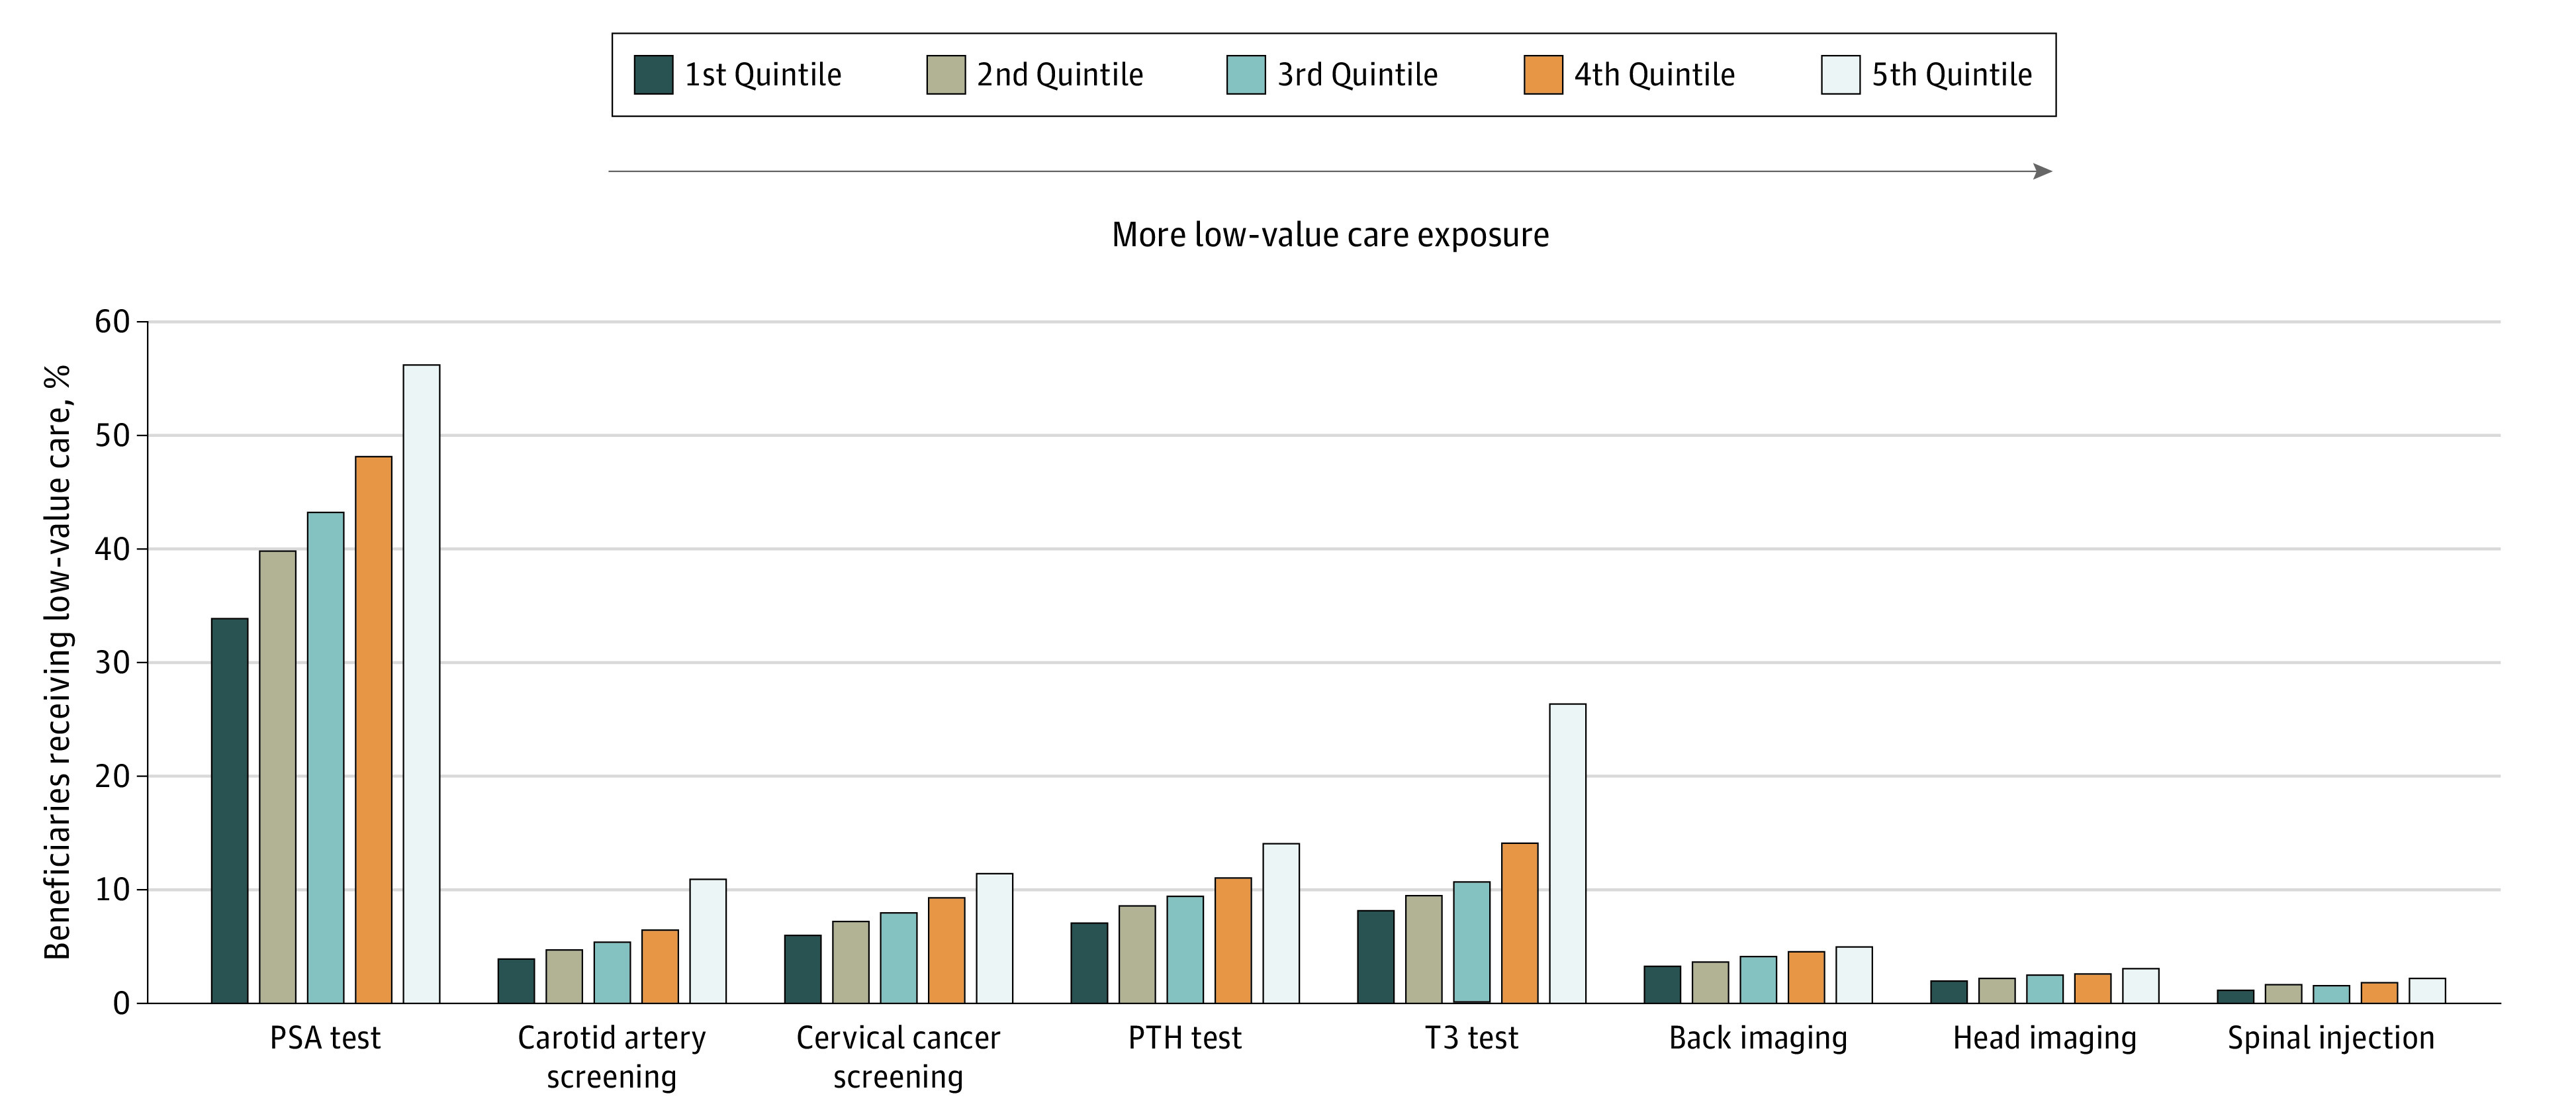The height and width of the screenshot is (1120, 2576).
Task: Click the PTH test 2nd quintile tan bar
Action: [x=1137, y=954]
